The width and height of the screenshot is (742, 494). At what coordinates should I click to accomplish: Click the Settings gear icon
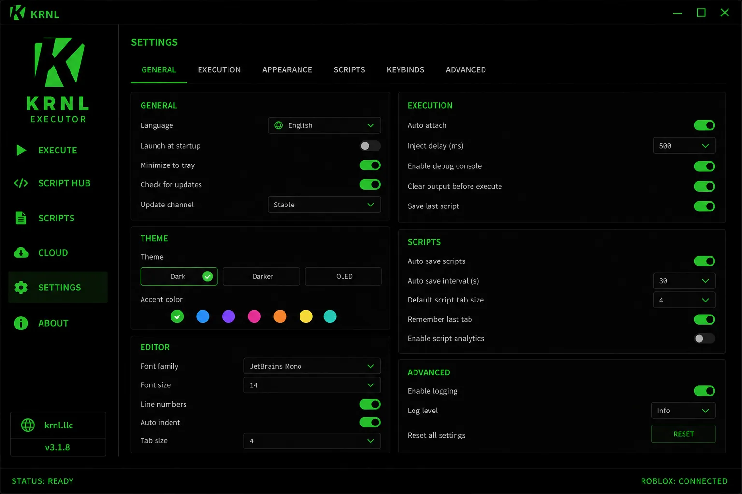coord(21,288)
